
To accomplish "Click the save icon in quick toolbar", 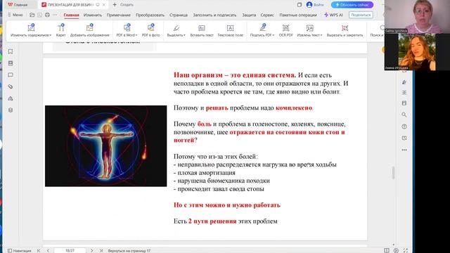I will pos(39,15).
